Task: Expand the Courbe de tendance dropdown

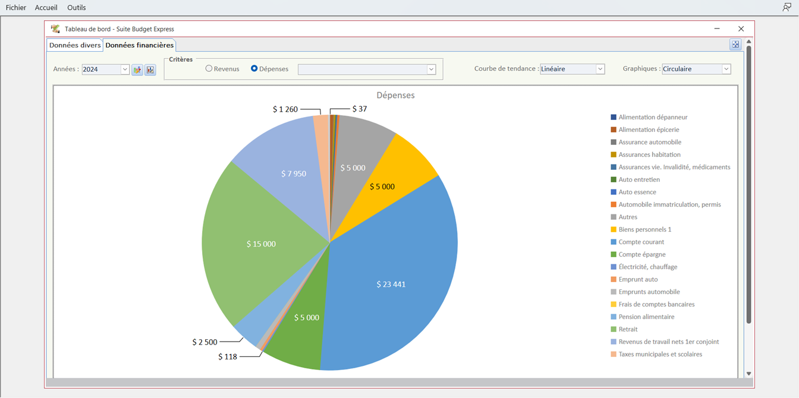Action: click(x=600, y=69)
